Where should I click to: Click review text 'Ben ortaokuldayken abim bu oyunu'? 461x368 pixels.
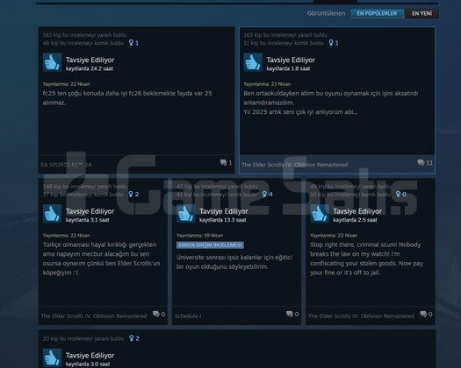point(331,103)
